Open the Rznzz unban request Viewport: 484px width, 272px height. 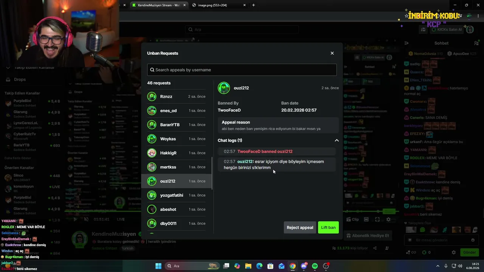click(176, 97)
